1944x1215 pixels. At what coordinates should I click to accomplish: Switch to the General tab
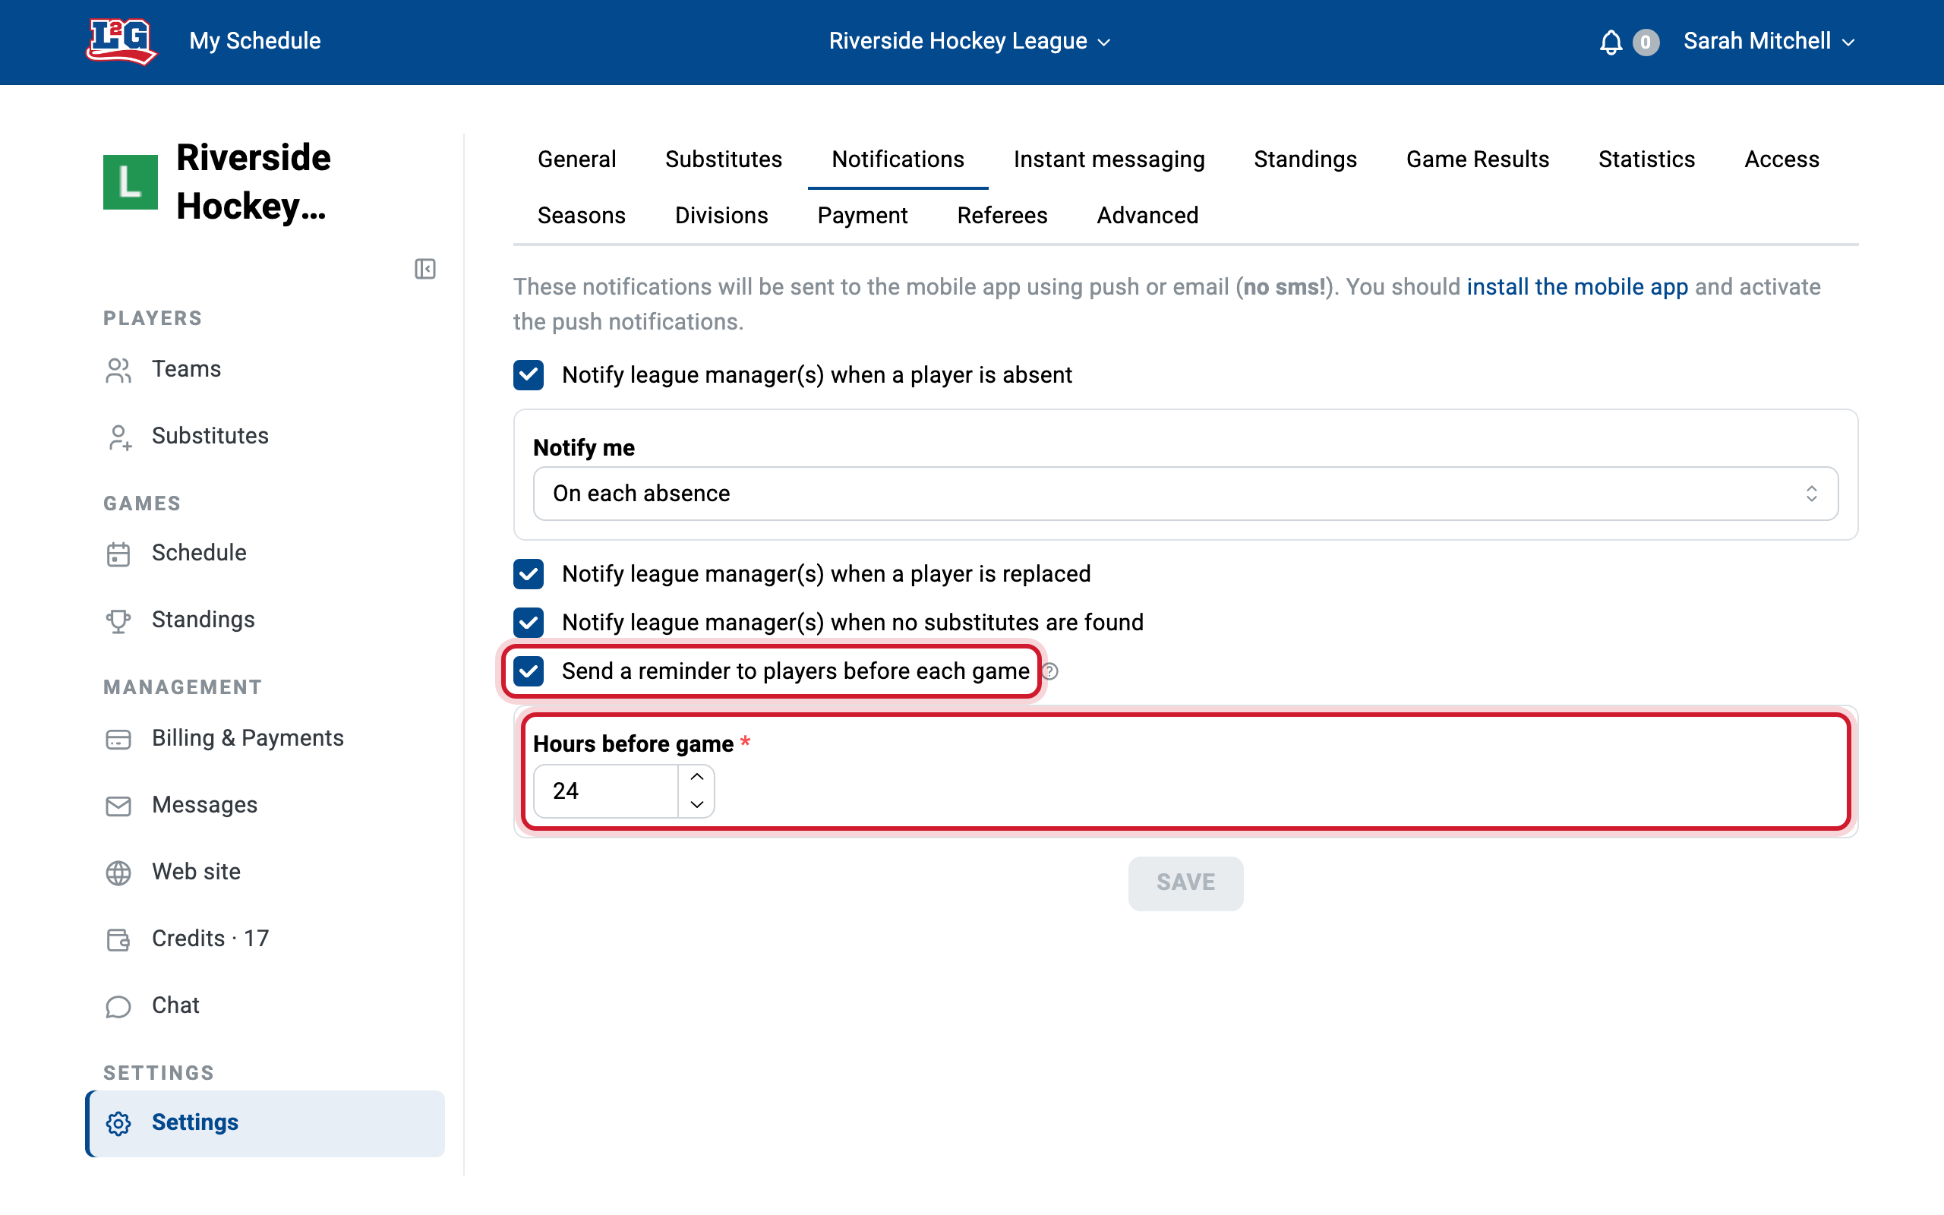point(577,159)
